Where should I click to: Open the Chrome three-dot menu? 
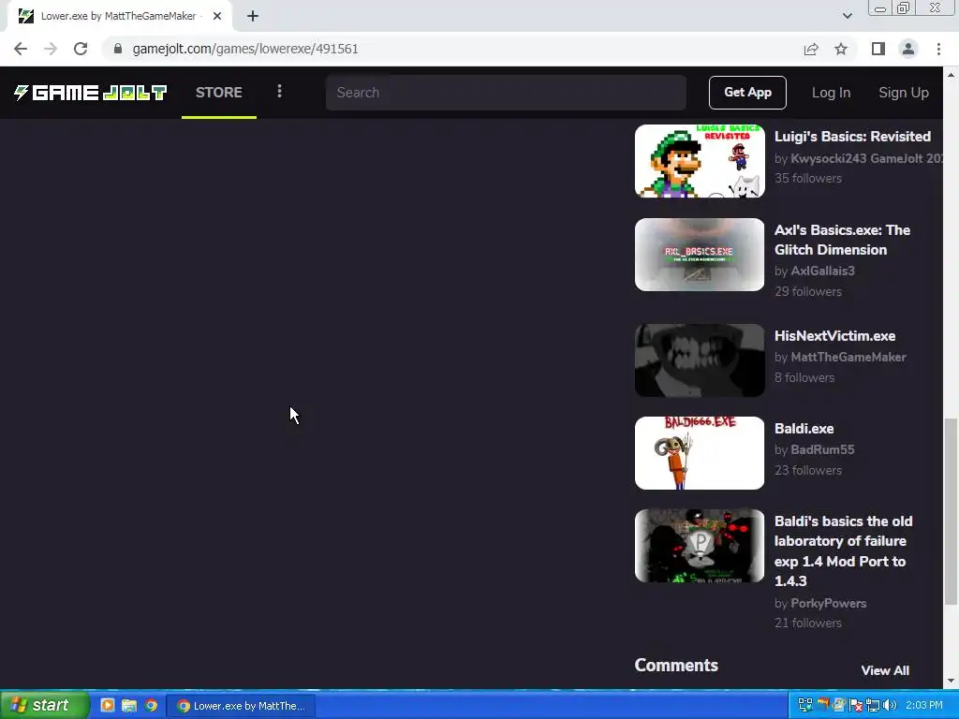click(938, 49)
